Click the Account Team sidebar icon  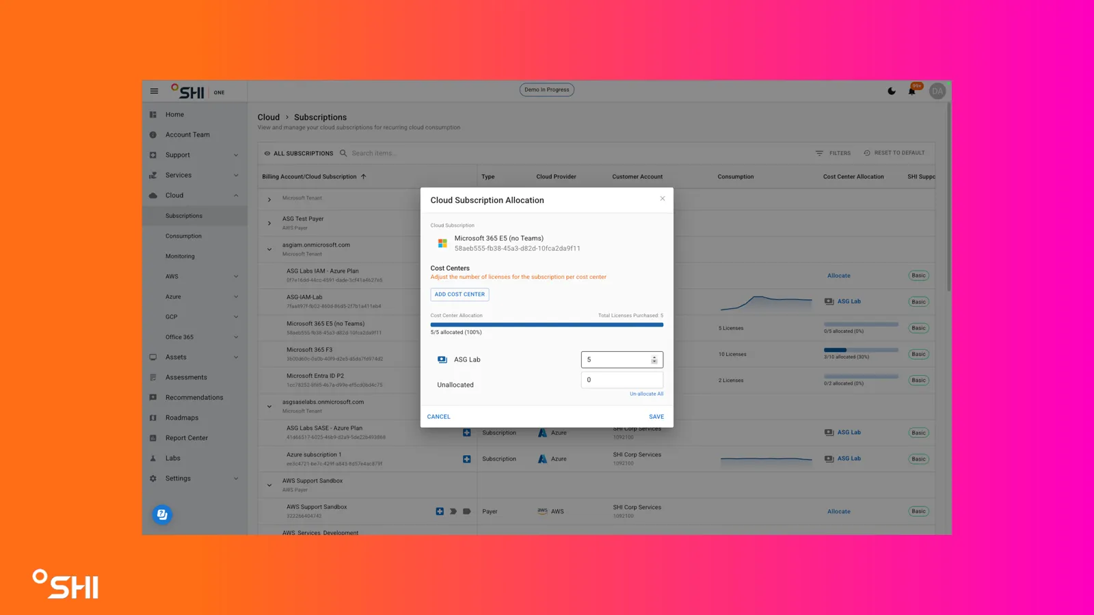153,135
